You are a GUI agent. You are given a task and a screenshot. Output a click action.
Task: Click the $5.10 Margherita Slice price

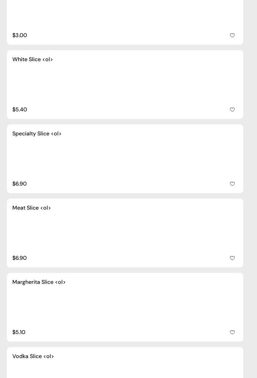coord(19,332)
